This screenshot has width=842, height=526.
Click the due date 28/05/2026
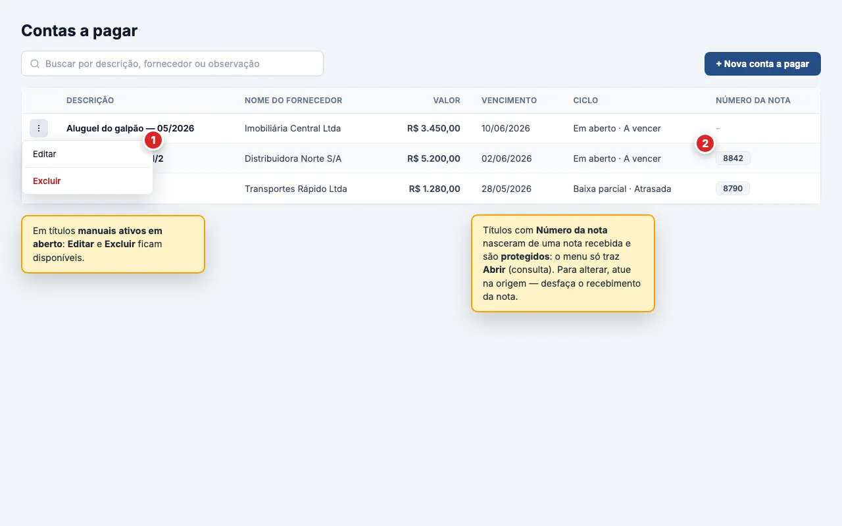tap(507, 189)
